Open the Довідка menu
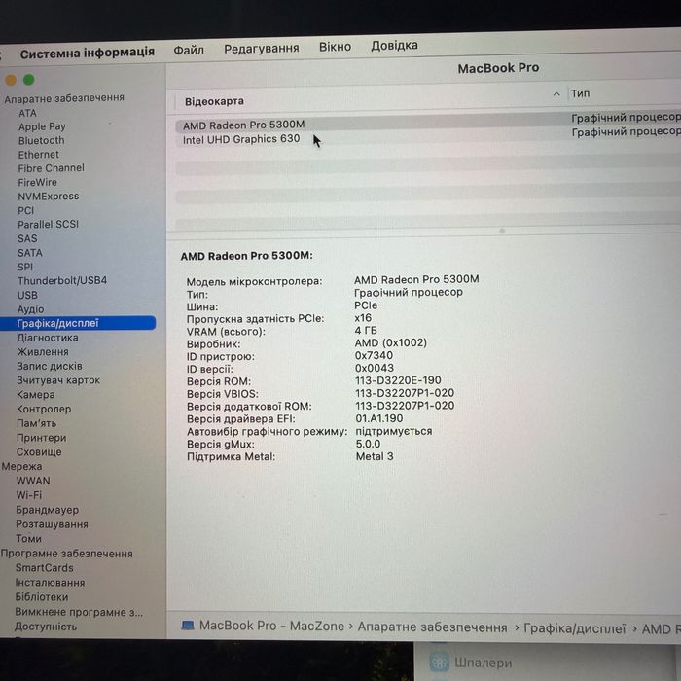 [394, 45]
